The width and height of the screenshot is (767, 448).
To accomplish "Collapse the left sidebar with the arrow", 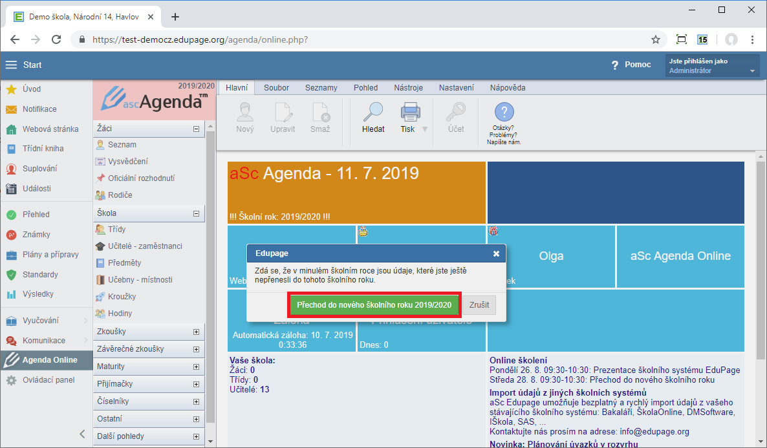I will point(82,434).
